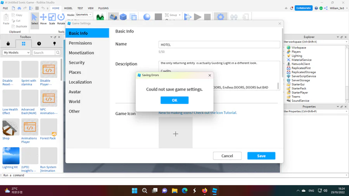The width and height of the screenshot is (349, 196).
Task: Open the Avatar settings page
Action: point(87,92)
